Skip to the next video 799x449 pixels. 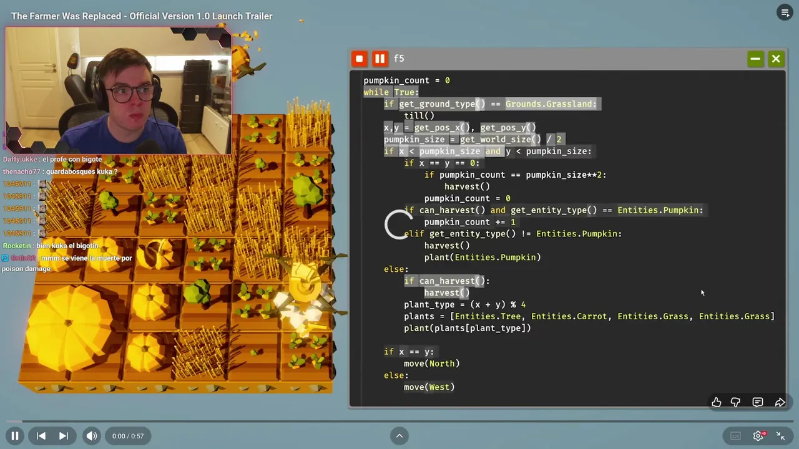[x=64, y=436]
